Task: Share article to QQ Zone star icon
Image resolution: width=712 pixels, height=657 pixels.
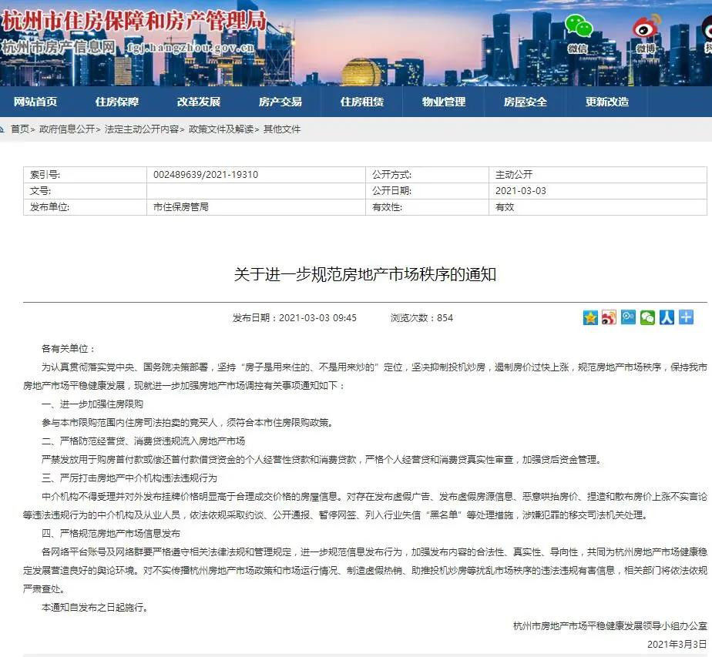Action: click(590, 317)
